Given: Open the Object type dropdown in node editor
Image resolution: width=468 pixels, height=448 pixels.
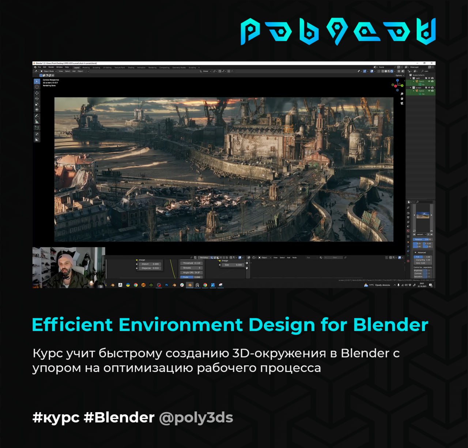Looking at the screenshot, I should coord(264,257).
